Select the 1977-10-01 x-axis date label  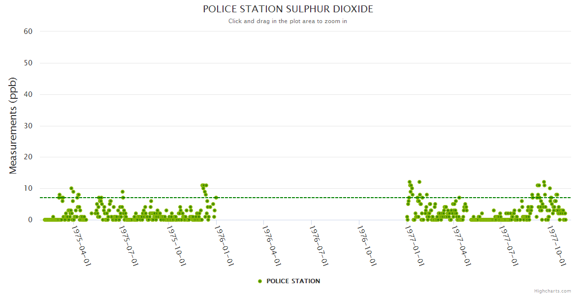[557, 245]
